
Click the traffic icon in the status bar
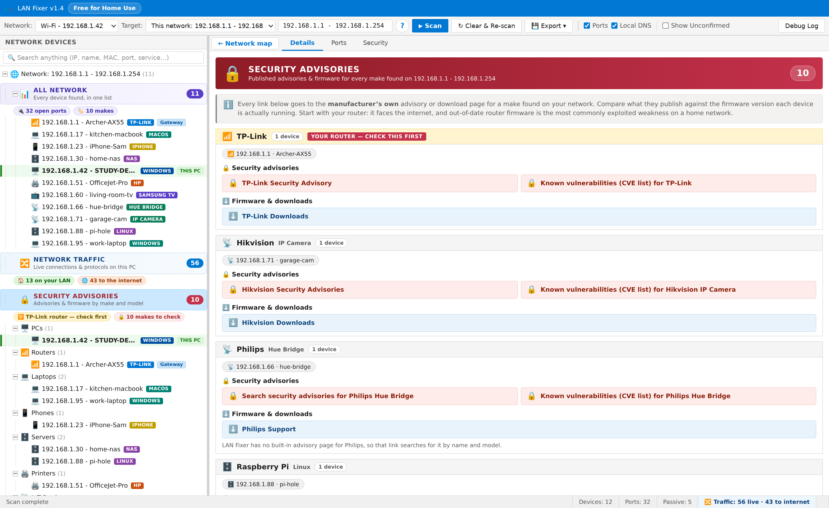click(x=708, y=502)
